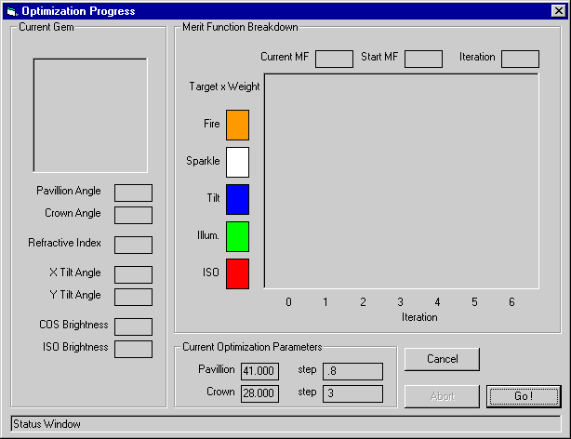Click the ISO Brightness field
This screenshot has width=571, height=439.
pyautogui.click(x=133, y=349)
